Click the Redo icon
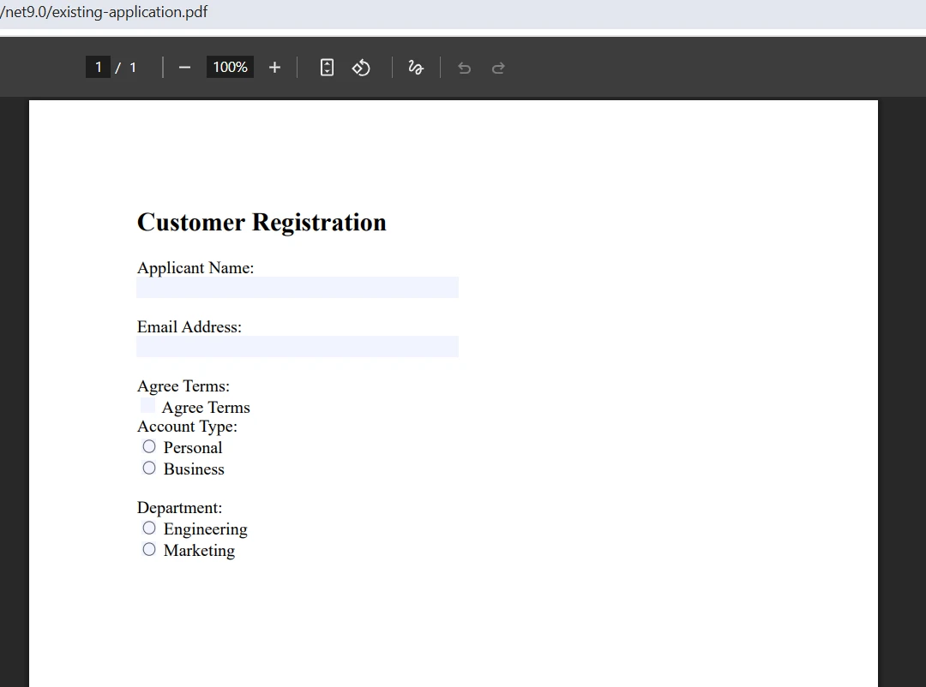 coord(498,67)
